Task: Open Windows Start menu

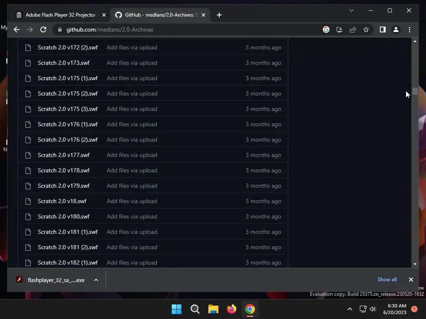Action: click(x=176, y=309)
